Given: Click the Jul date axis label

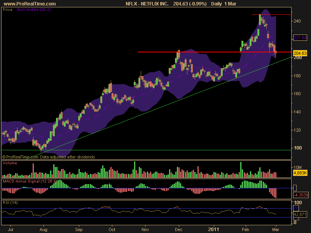Looking at the screenshot, I should tap(10, 230).
